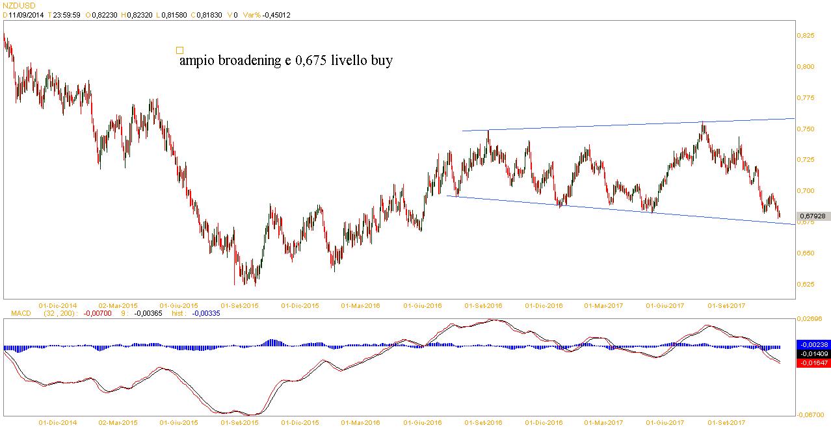Screen dimensions: 831x434
Task: Click the current price tag 0,67928
Action: 813,216
